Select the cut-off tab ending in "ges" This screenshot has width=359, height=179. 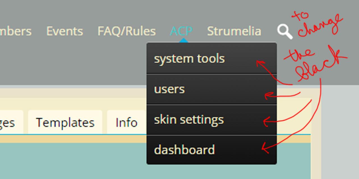pyautogui.click(x=7, y=122)
